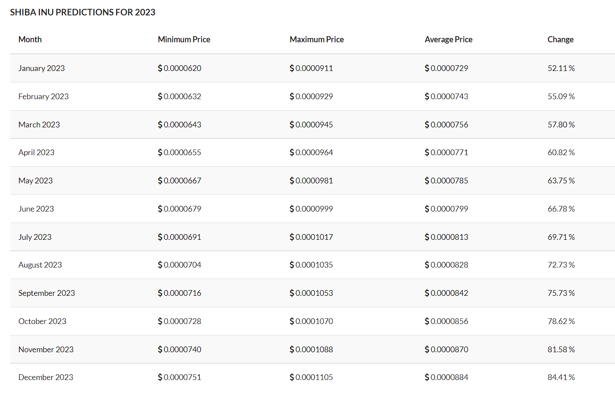
Task: Select the January 2023 row label
Action: [x=42, y=68]
